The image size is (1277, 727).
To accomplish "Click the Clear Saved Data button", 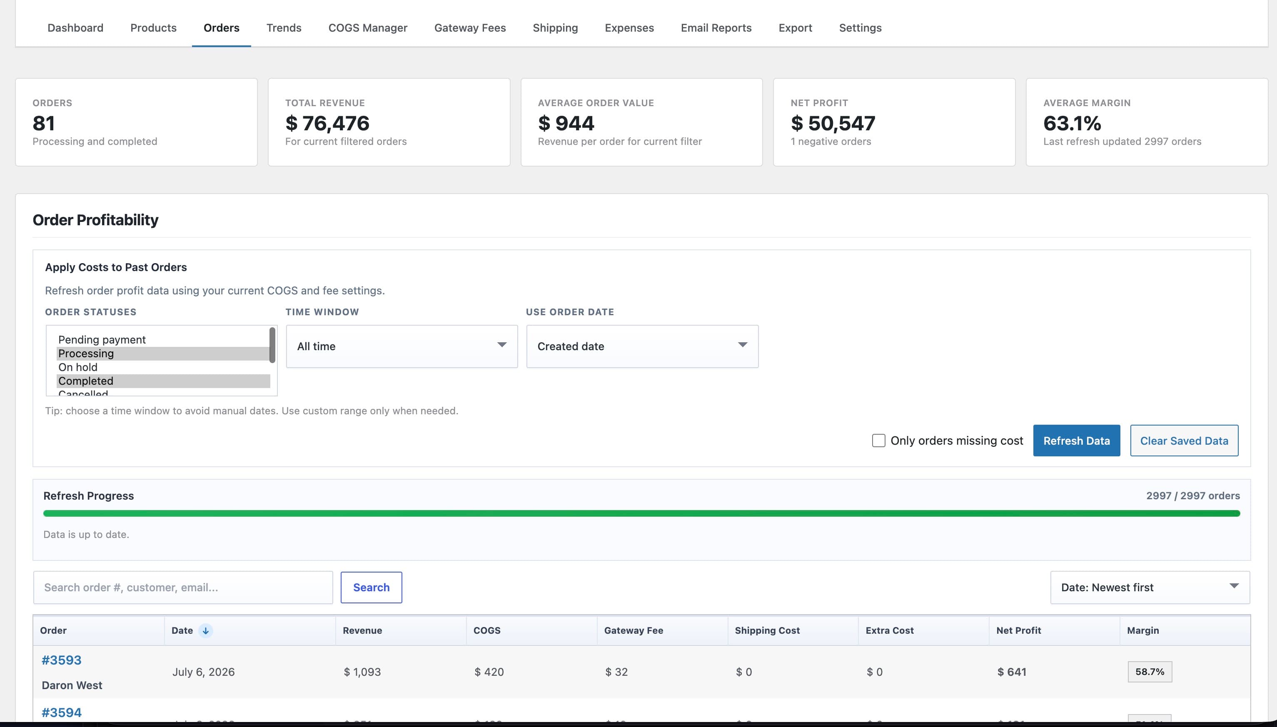I will 1184,441.
